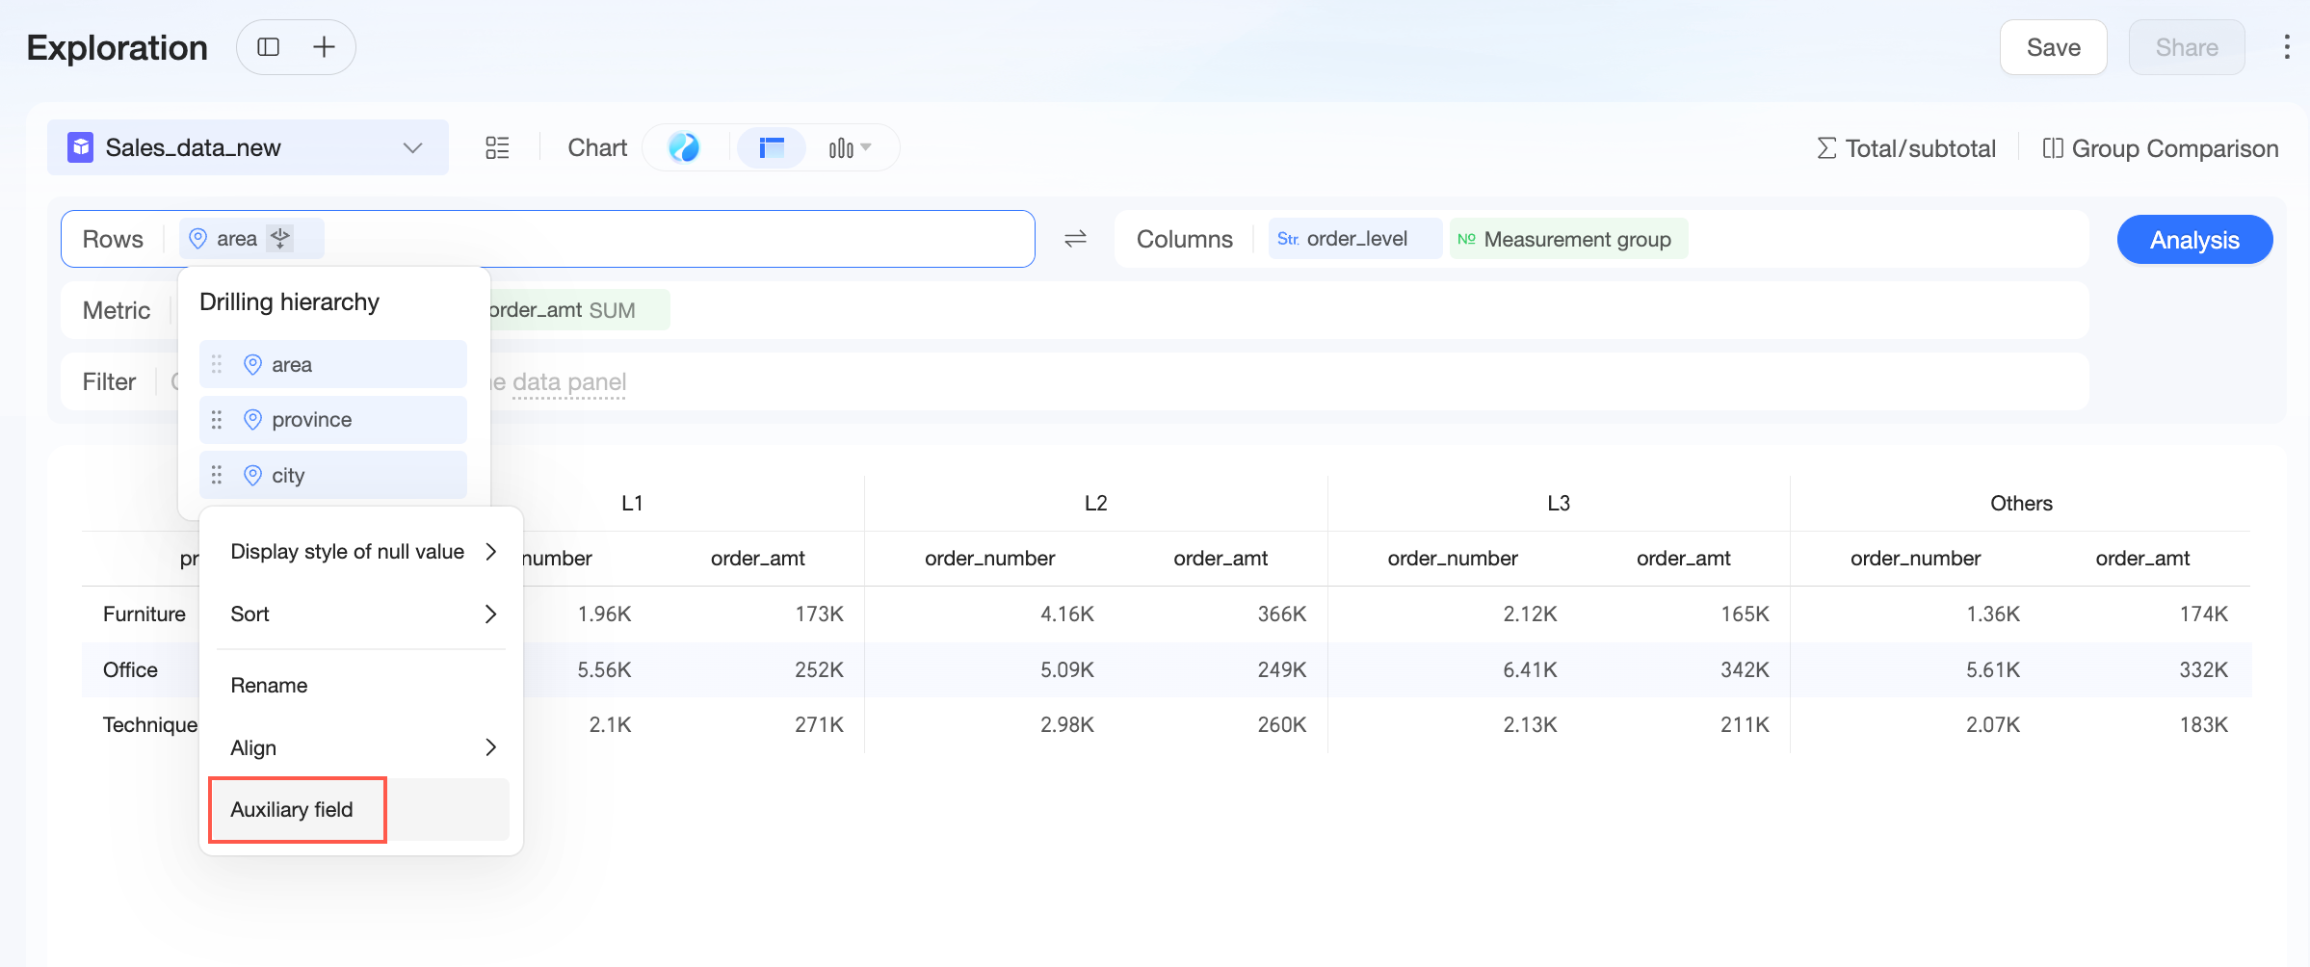Click the Save button

click(x=2053, y=47)
